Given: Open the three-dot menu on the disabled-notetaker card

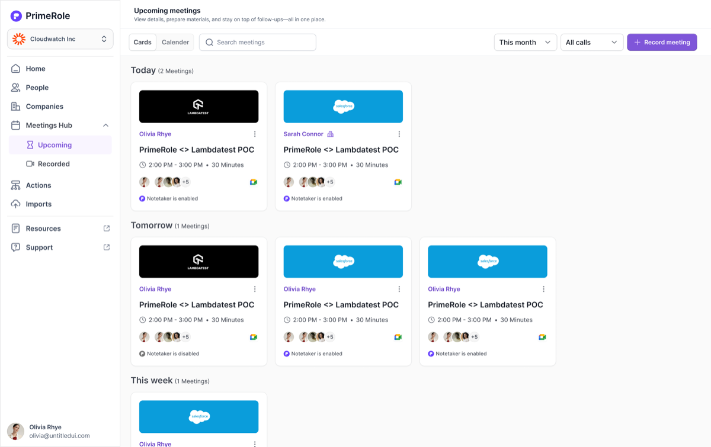Looking at the screenshot, I should point(255,290).
